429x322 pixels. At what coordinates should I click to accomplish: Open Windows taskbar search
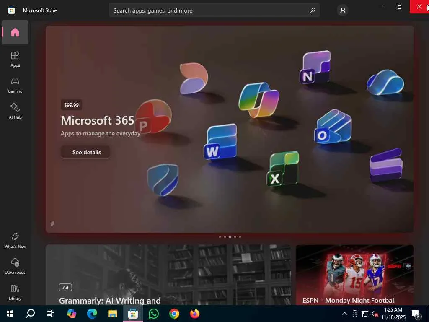coord(30,314)
